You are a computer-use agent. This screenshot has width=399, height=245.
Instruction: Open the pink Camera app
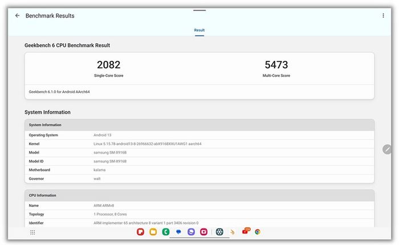(203, 232)
